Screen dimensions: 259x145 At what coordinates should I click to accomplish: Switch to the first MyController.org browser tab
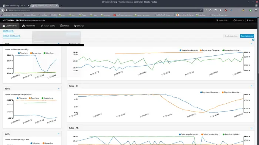pyautogui.click(x=16, y=6)
